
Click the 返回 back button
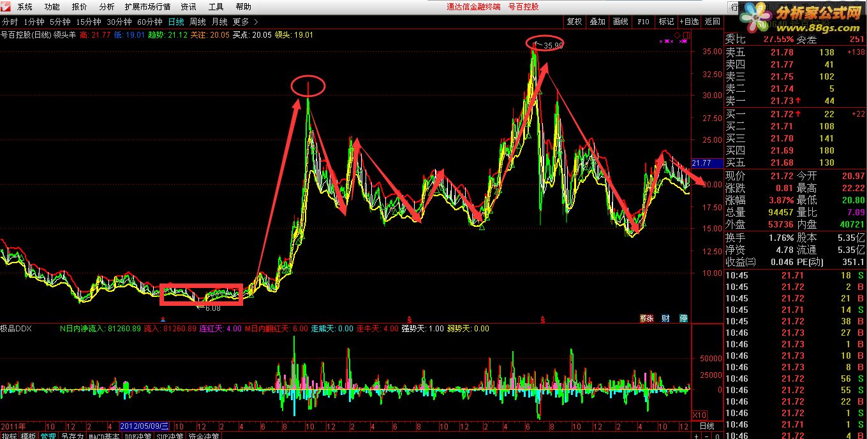coord(712,22)
